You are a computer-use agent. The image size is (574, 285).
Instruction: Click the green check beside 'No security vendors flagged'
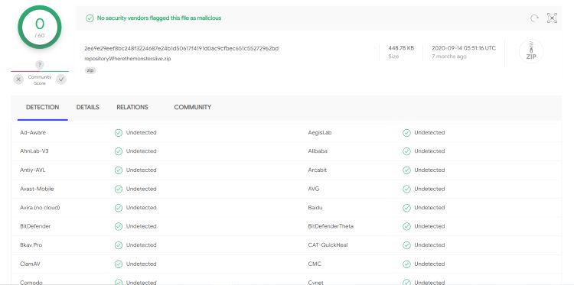90,18
